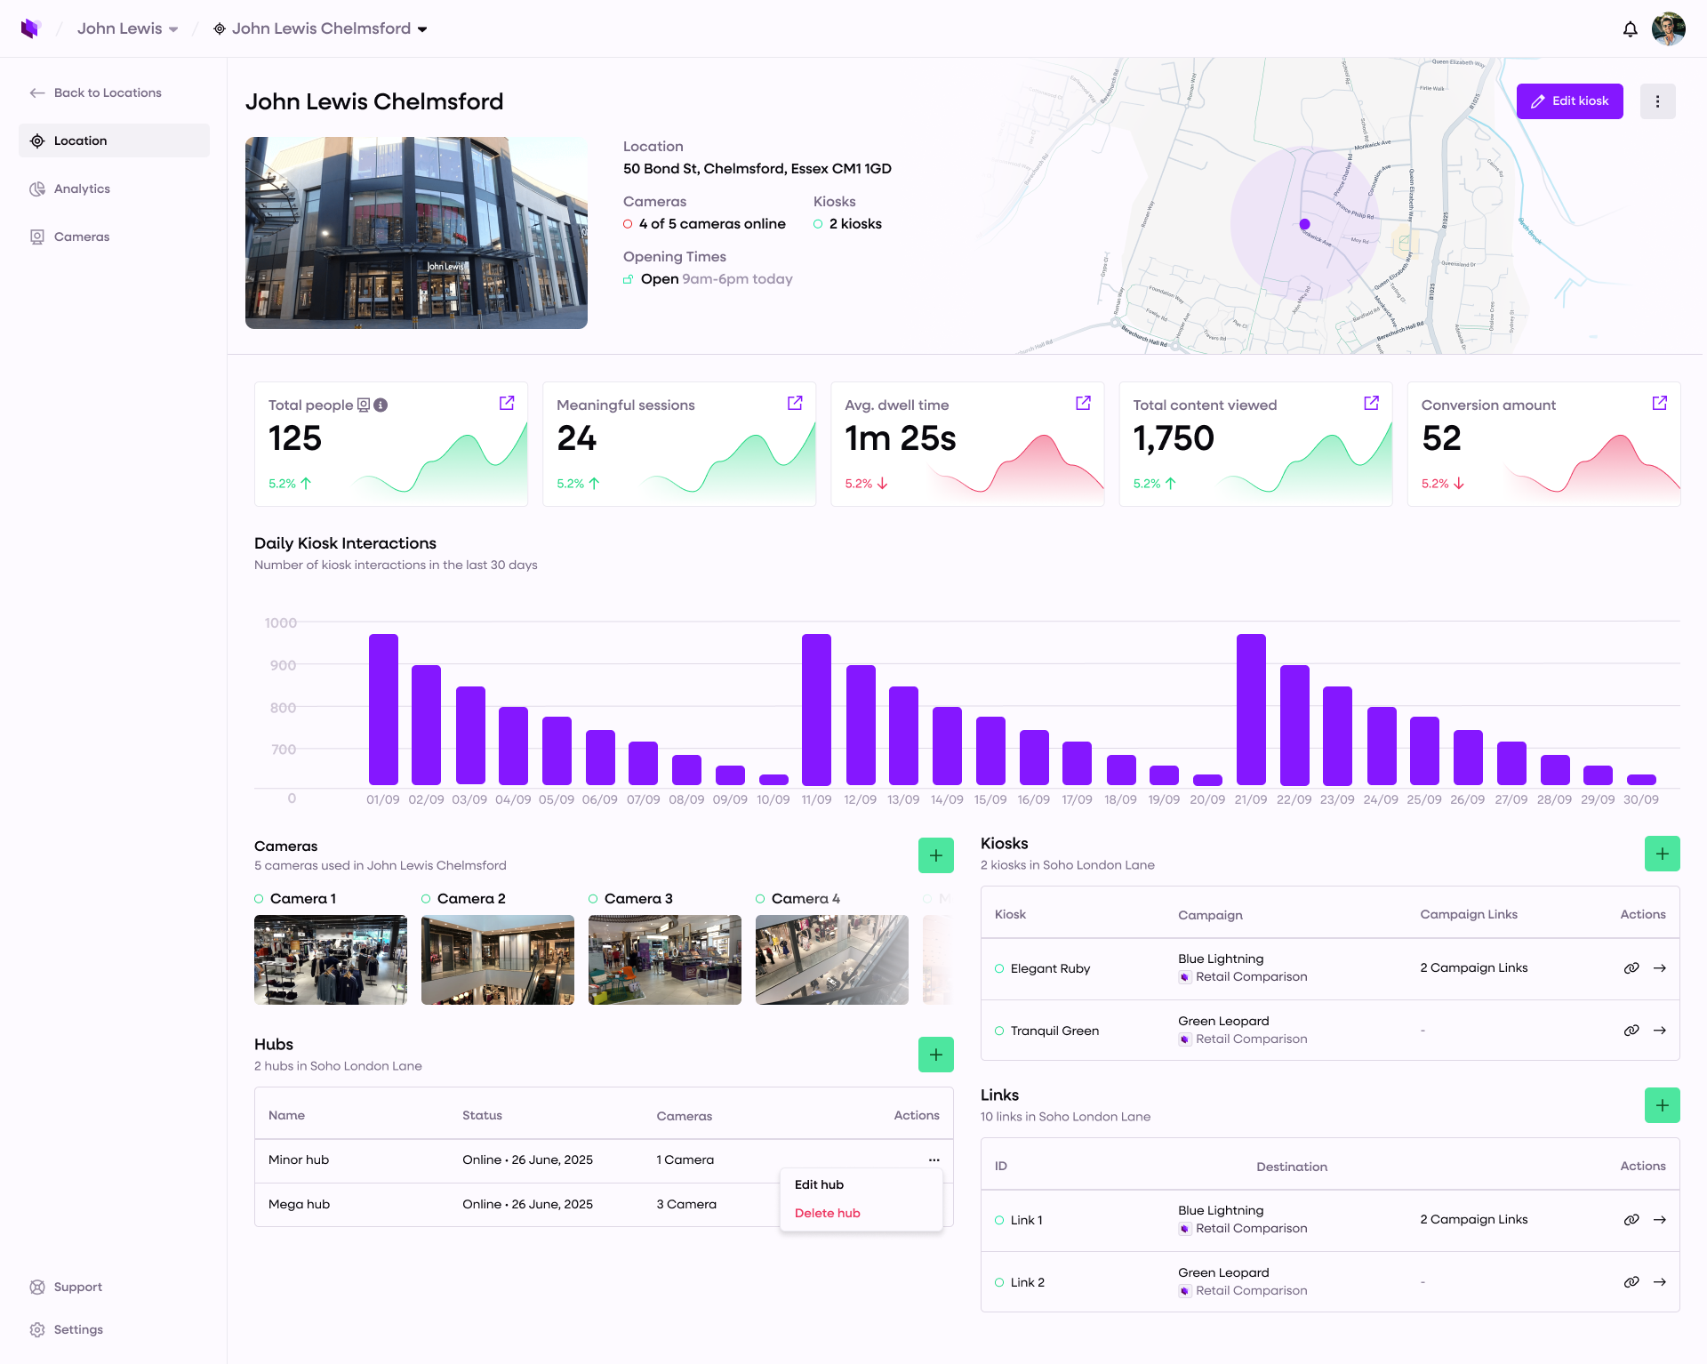This screenshot has height=1364, width=1707.
Task: Click the Link 1 ID cell
Action: pos(1026,1220)
